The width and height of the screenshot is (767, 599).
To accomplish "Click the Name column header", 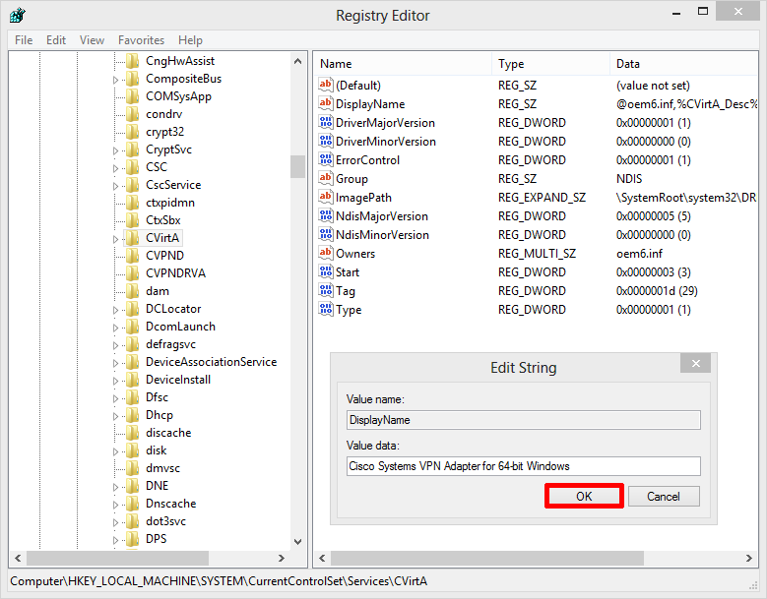I will pos(403,64).
